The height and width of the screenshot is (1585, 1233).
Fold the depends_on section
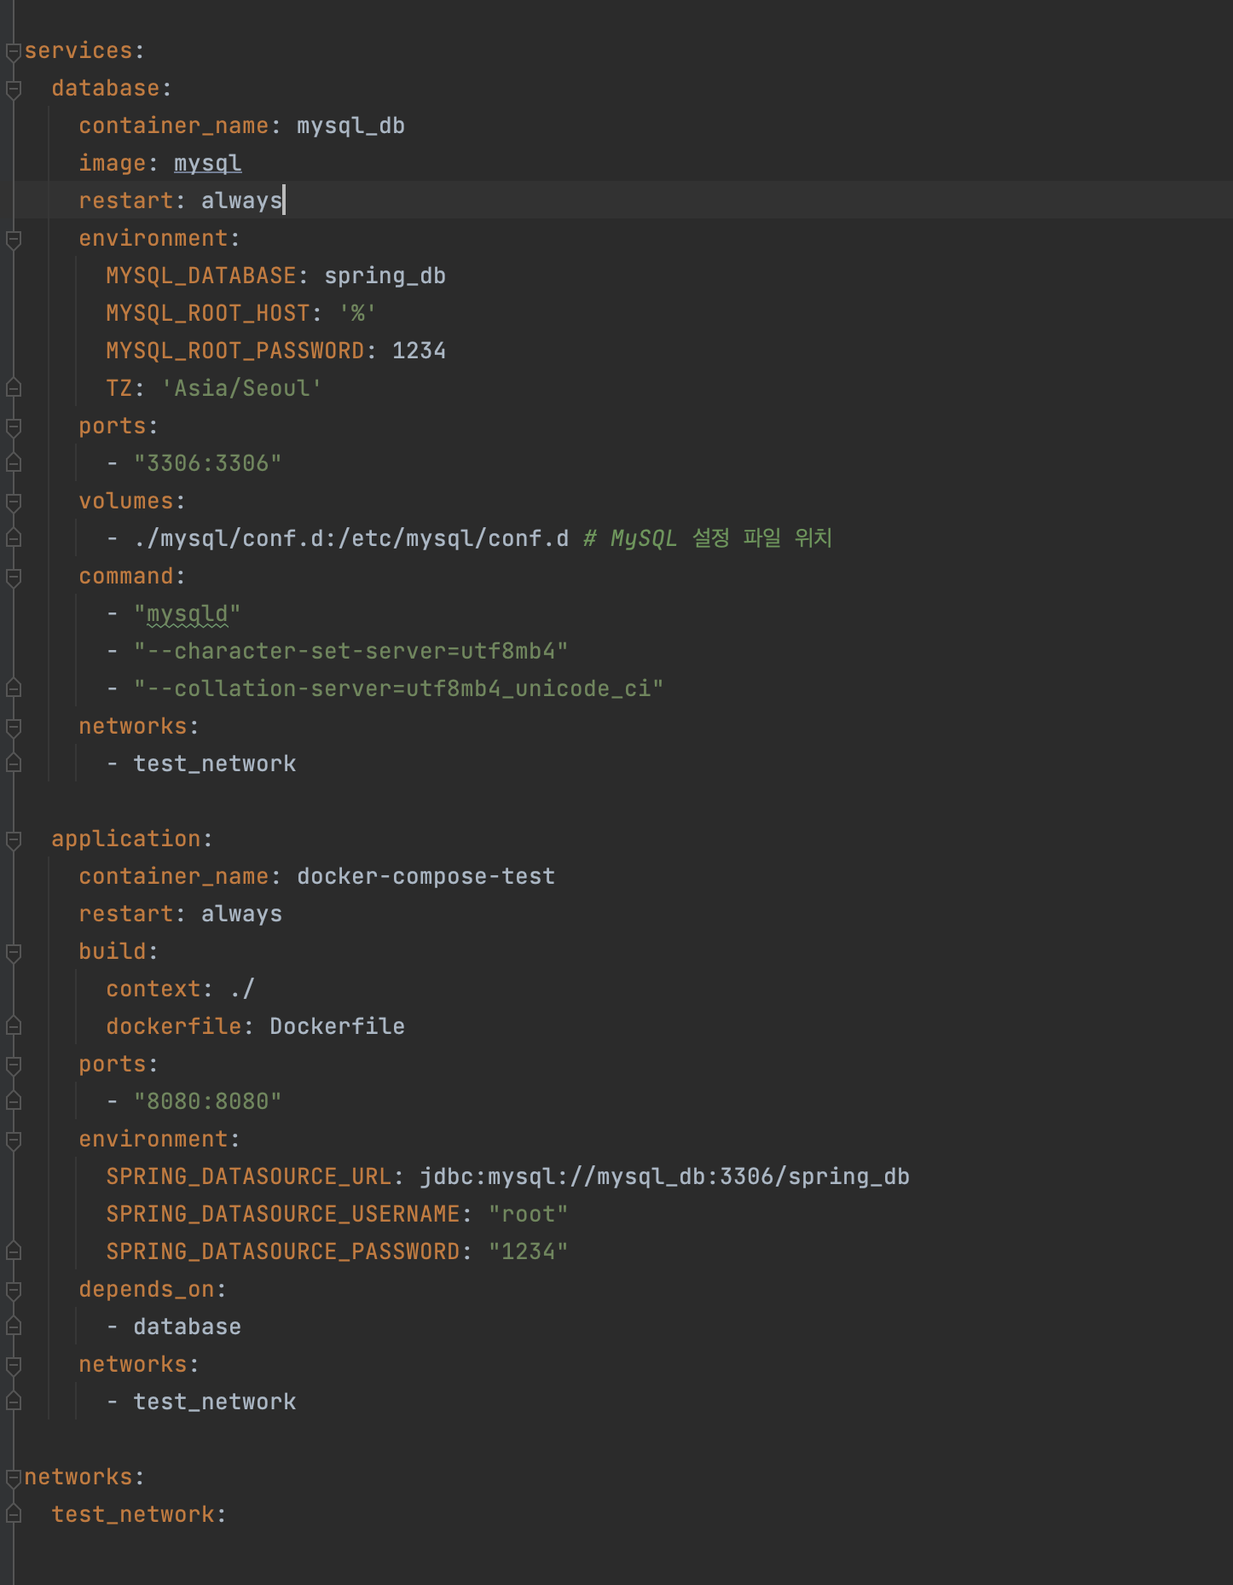(13, 1290)
